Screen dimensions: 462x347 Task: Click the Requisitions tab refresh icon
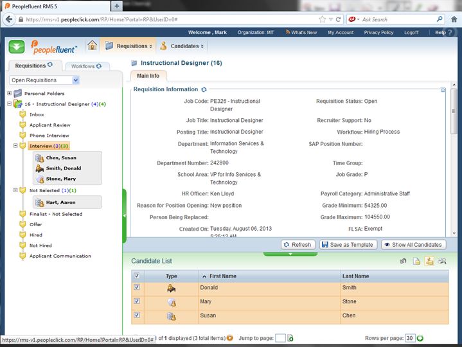pyautogui.click(x=50, y=65)
